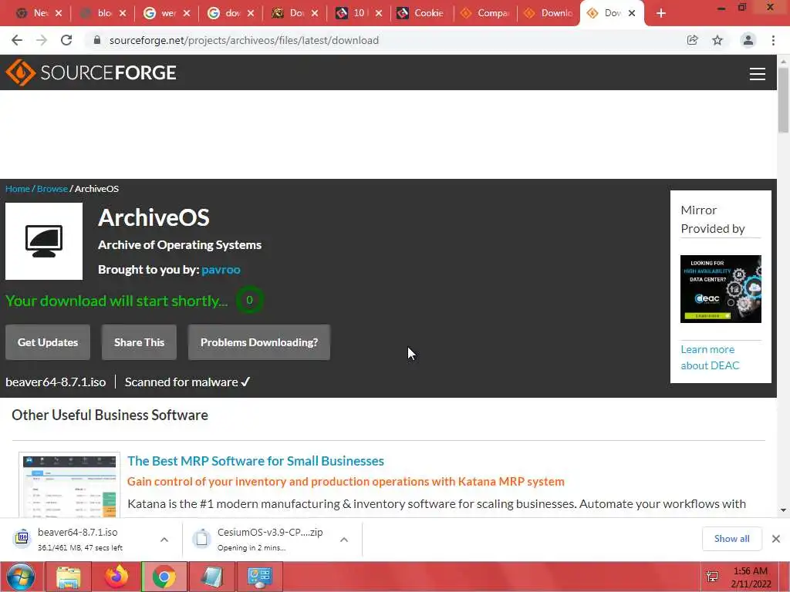Expand beaver64-8.7.1.iso download options chevron
The width and height of the screenshot is (790, 592).
[164, 540]
